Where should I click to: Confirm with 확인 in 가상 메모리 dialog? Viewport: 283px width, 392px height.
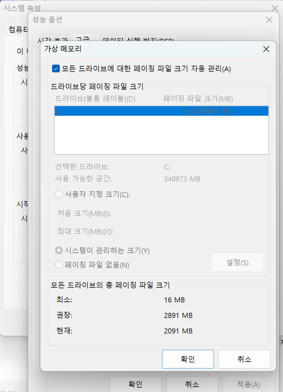pyautogui.click(x=188, y=359)
